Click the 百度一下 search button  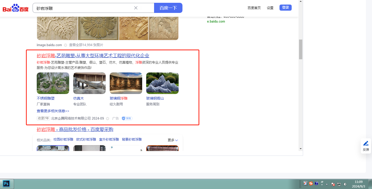(x=168, y=8)
